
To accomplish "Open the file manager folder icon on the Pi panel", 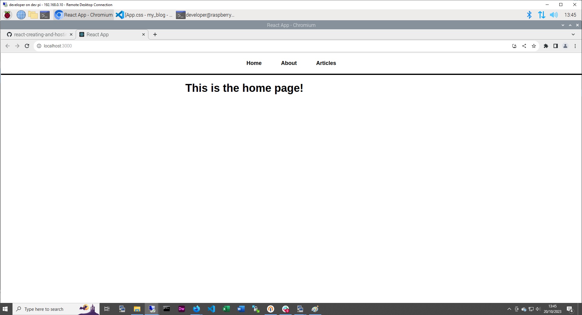I will pos(33,15).
